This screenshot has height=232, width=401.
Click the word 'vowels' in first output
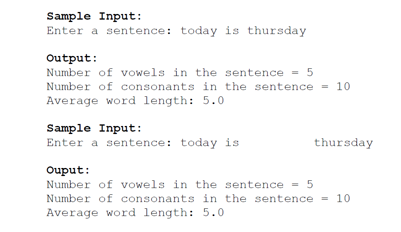tap(143, 73)
